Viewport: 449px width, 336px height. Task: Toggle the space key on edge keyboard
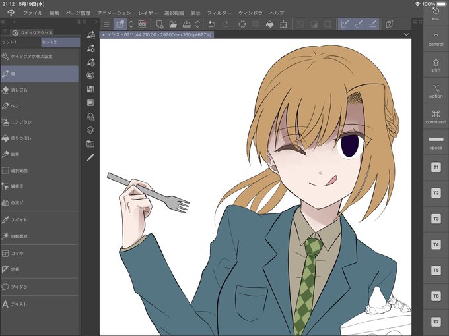(x=436, y=142)
